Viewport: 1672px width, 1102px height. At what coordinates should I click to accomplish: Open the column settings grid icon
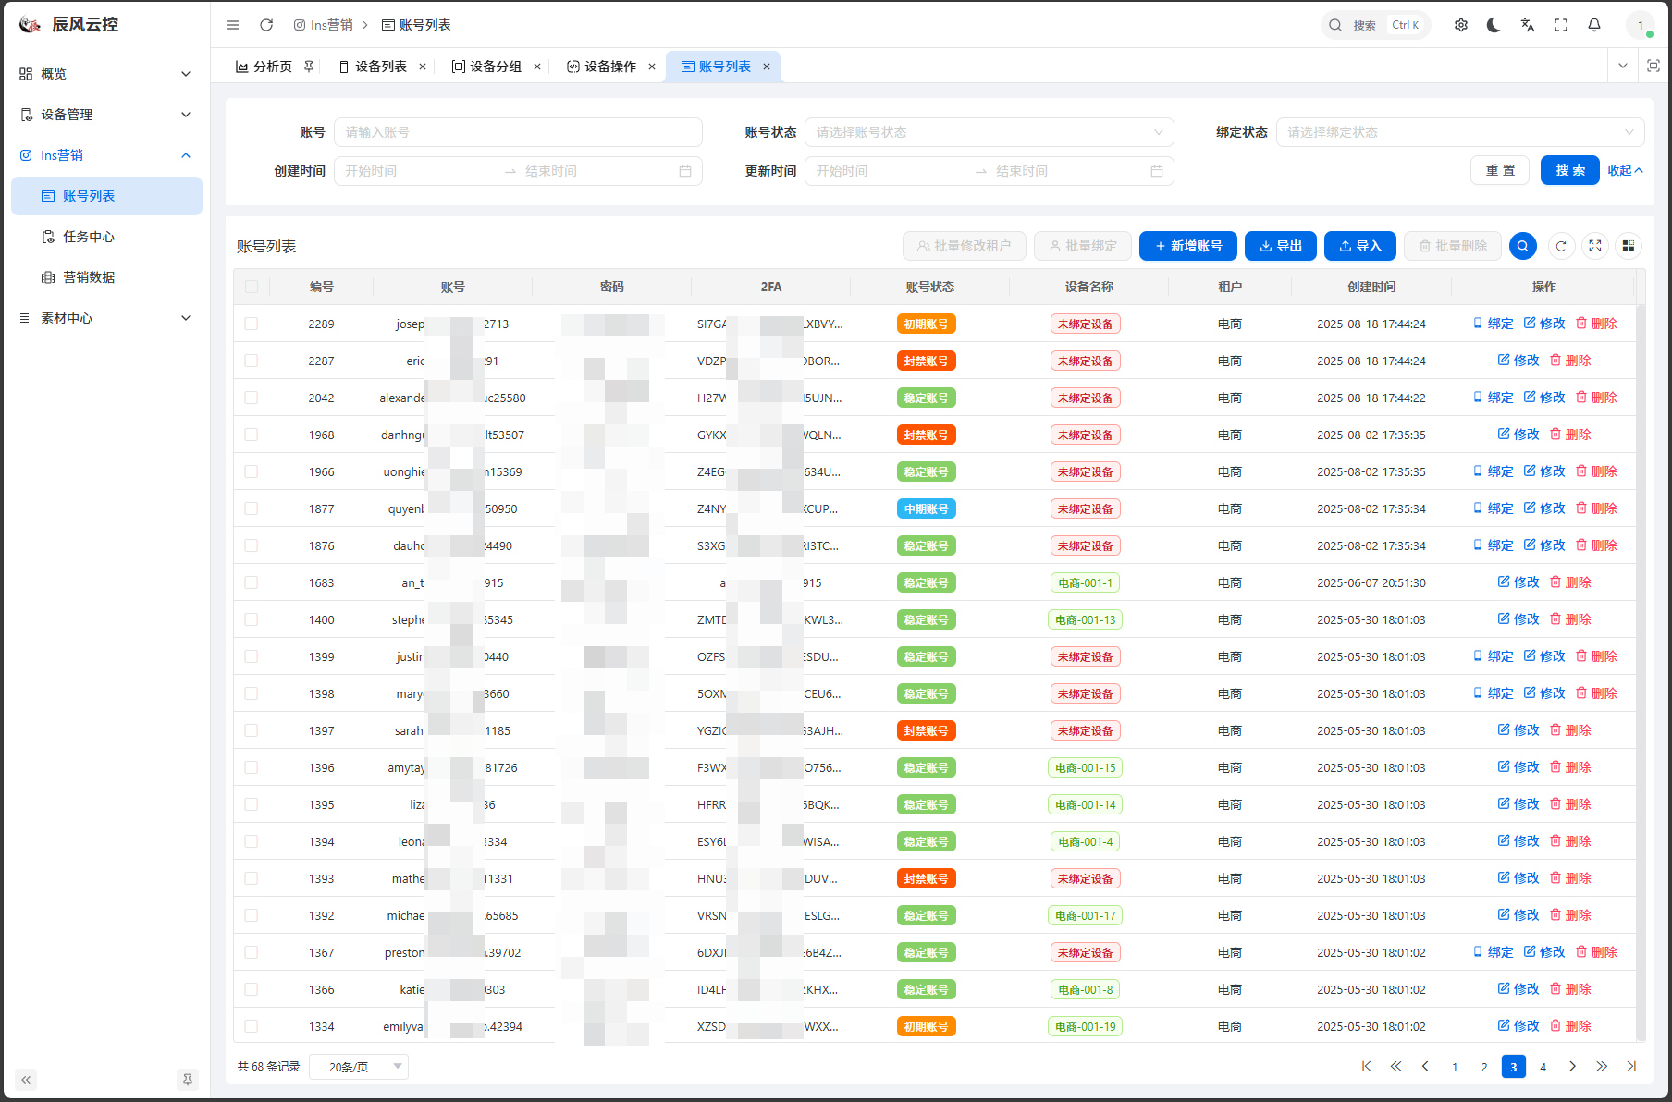1629,246
